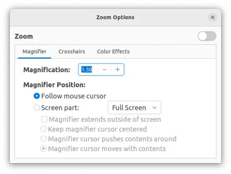The image size is (231, 174).
Task: Select Magnifier cursor moves with contents
Action: pyautogui.click(x=44, y=149)
